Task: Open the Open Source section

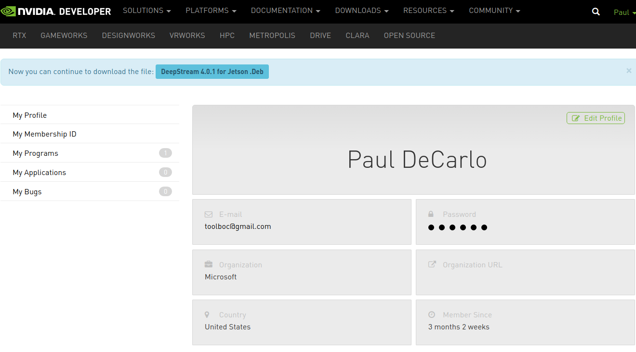Action: click(410, 36)
